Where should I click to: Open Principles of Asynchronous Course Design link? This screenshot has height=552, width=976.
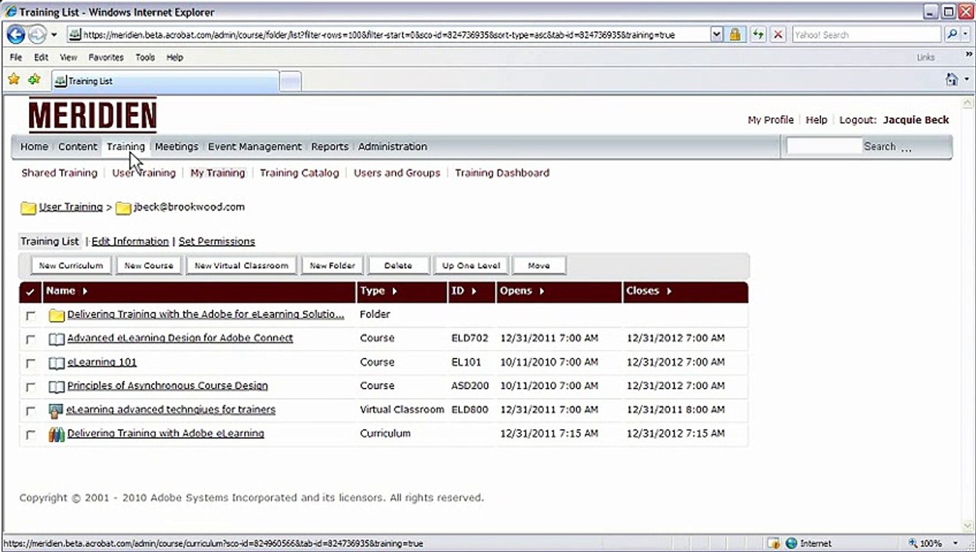[167, 386]
